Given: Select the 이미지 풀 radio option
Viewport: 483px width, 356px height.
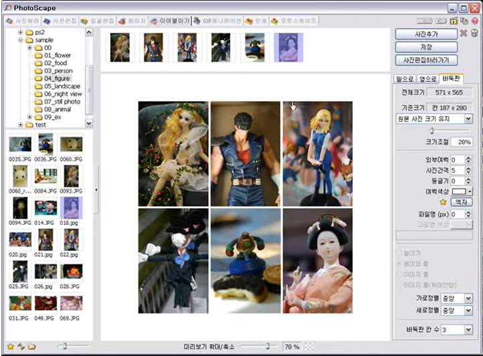Looking at the screenshot, I should point(400,274).
